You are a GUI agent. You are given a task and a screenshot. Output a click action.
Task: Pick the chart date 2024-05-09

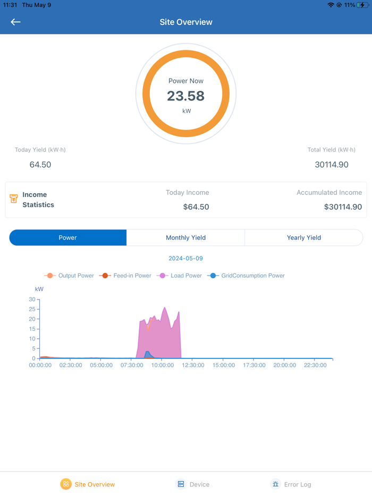tap(185, 259)
